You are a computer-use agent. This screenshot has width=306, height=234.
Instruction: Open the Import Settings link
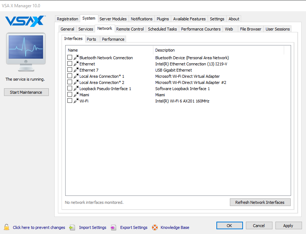(x=93, y=227)
